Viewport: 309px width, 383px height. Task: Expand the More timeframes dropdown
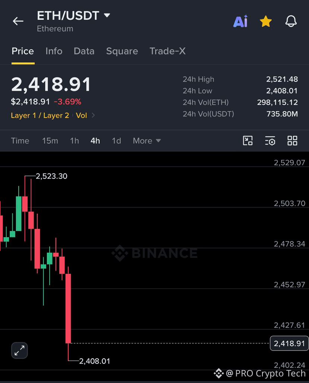point(147,141)
